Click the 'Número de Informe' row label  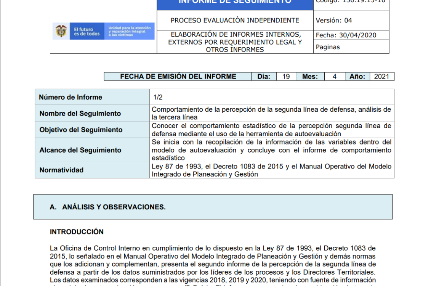coord(92,97)
